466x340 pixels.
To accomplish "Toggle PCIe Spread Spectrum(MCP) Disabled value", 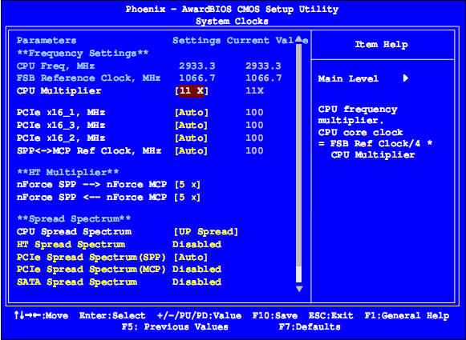I will [197, 269].
